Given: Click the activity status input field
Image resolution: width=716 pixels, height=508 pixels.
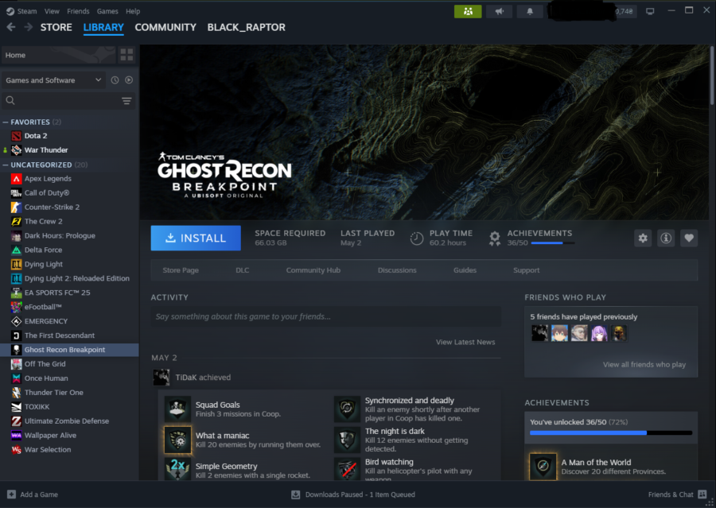Looking at the screenshot, I should 326,316.
